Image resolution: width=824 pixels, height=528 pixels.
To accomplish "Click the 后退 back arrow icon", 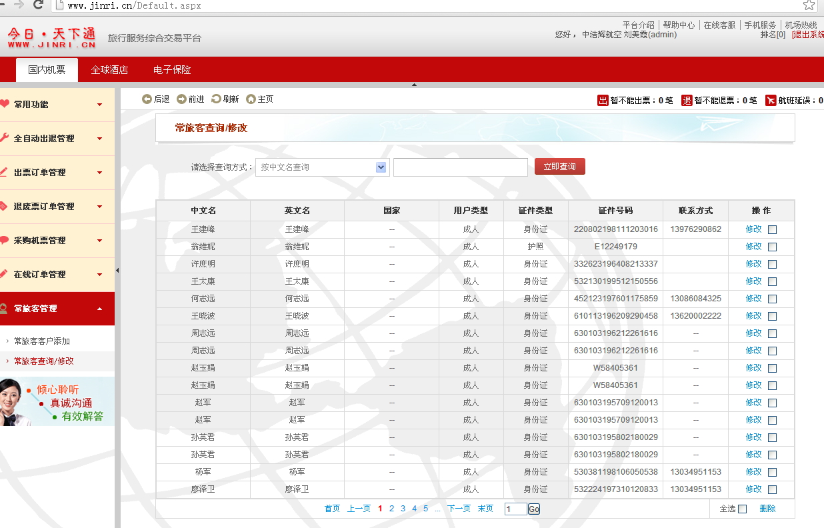I will [147, 99].
